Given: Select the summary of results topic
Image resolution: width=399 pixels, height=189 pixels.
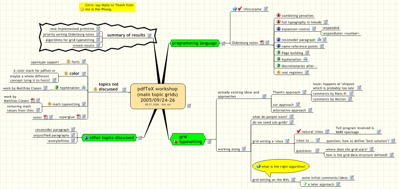Looking at the screenshot, I should tap(126, 35).
